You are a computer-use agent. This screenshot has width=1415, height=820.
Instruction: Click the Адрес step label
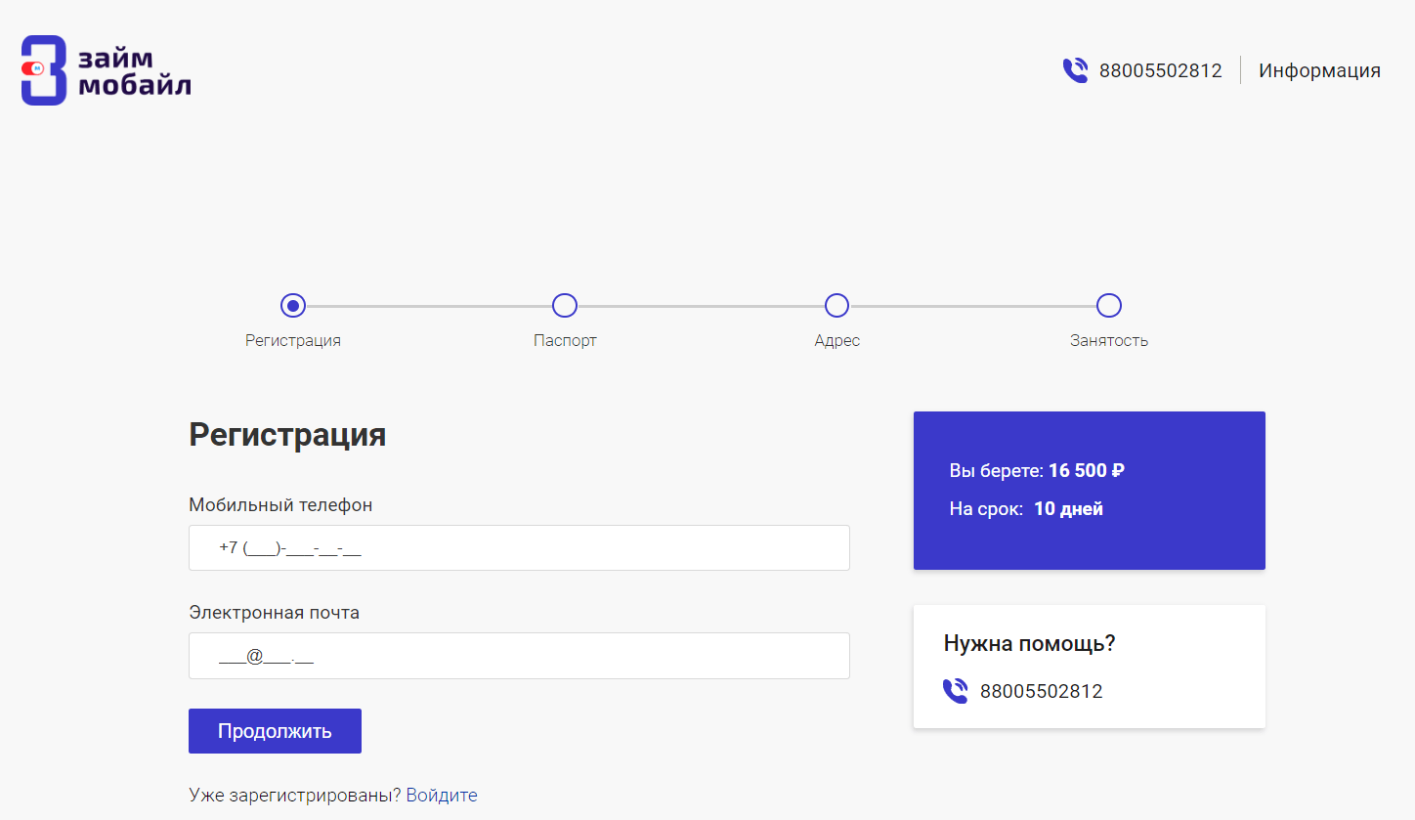(836, 341)
